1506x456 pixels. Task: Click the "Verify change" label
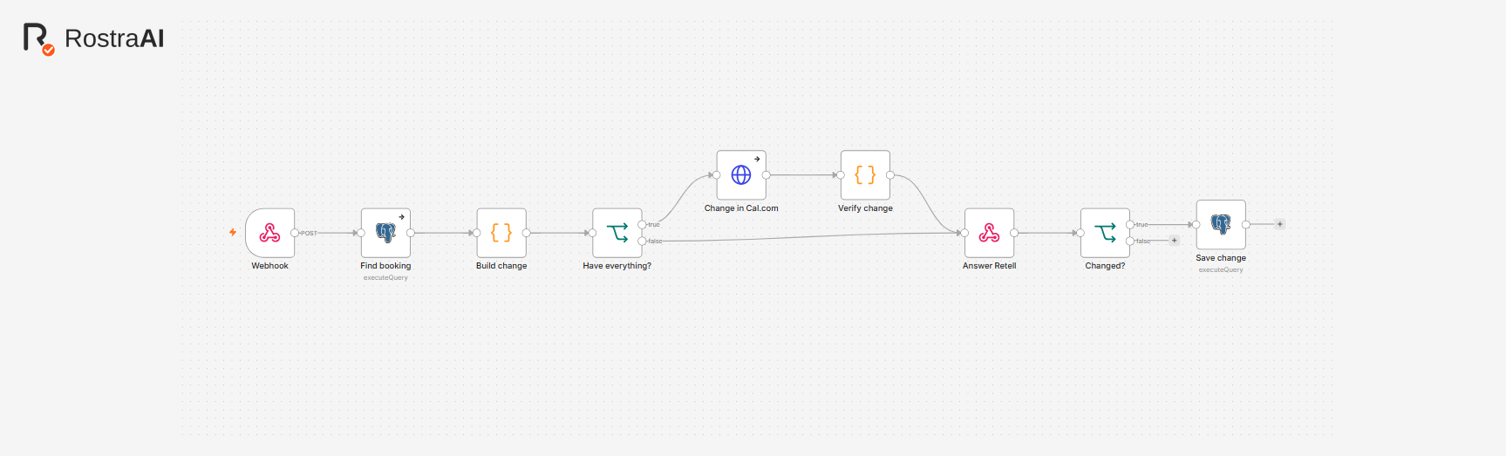(865, 208)
